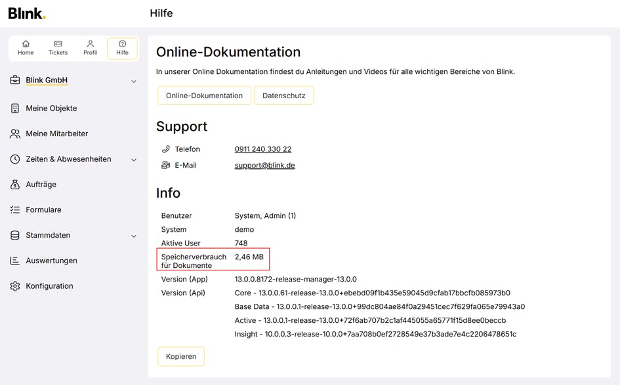Open the Profil tab
620x385 pixels.
point(90,48)
